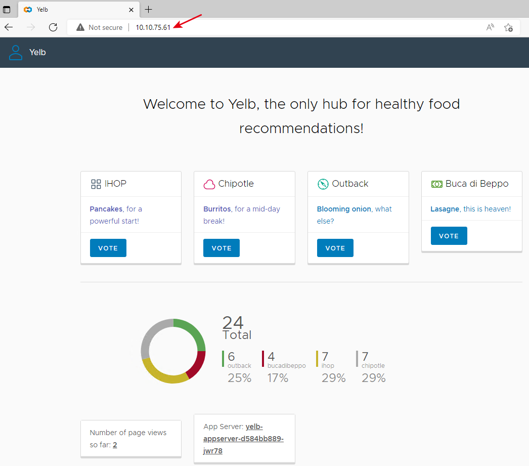Image resolution: width=529 pixels, height=466 pixels.
Task: Click the yelb-appserver-d584bb889-jwr78 server name
Action: [243, 439]
